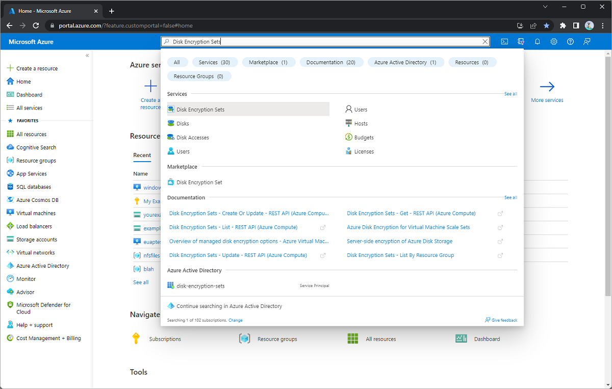
Task: Open the portal settings gear
Action: tap(554, 42)
